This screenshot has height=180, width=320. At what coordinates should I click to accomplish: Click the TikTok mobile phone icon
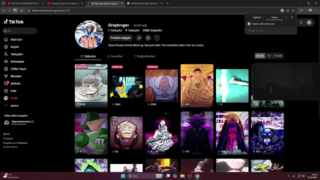coord(301,22)
